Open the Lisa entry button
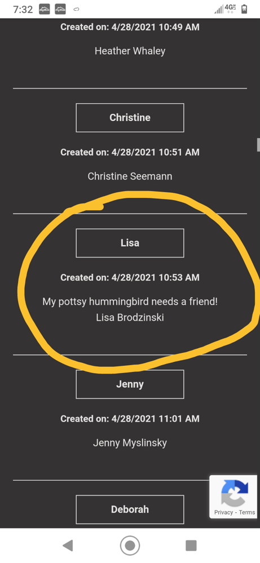The height and width of the screenshot is (563, 260). click(x=130, y=243)
